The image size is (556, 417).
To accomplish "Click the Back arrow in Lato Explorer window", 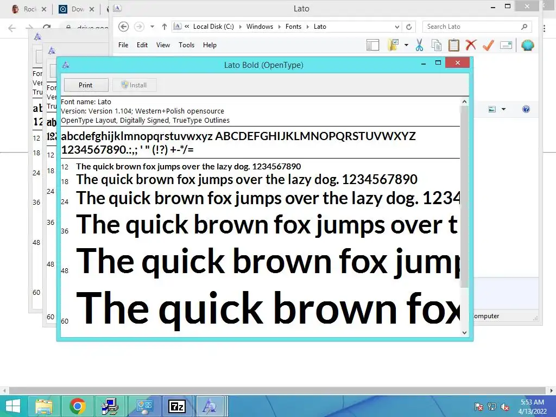I will 123,27.
